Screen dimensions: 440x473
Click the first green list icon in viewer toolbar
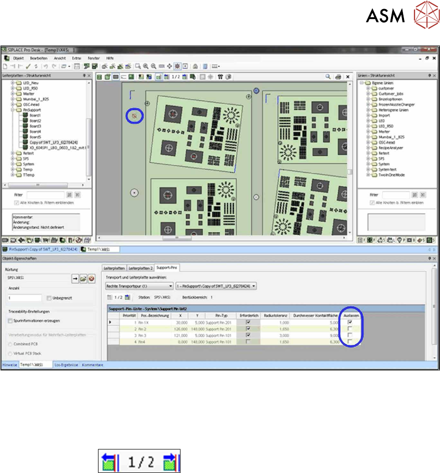pos(99,77)
